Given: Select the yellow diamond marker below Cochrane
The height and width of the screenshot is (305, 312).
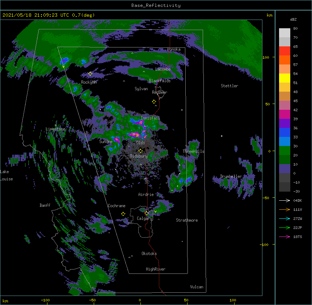Looking at the screenshot, I should 123,214.
